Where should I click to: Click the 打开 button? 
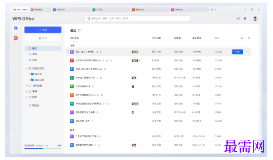[x=43, y=38]
